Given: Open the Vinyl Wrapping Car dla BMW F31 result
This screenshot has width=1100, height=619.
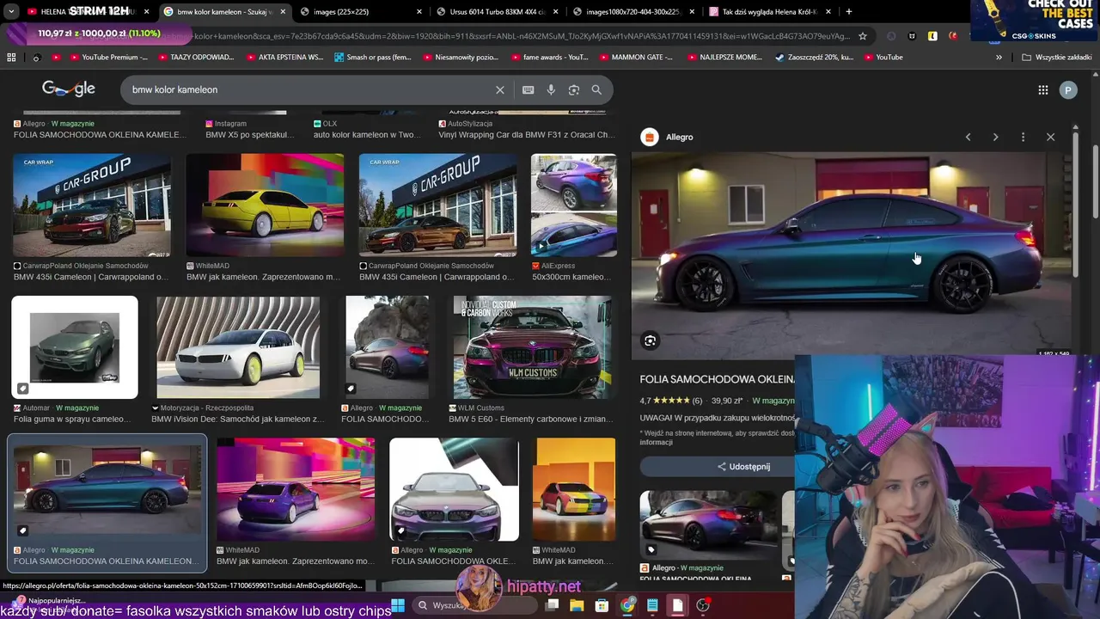Looking at the screenshot, I should (x=527, y=134).
